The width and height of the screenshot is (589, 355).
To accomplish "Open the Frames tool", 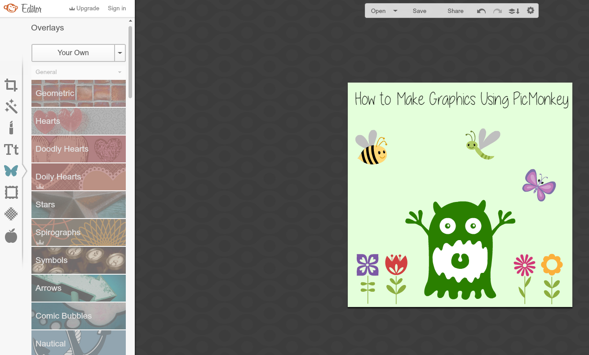I will [x=11, y=193].
